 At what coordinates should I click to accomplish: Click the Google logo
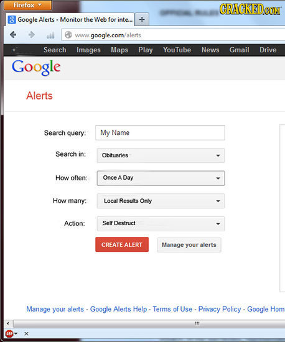pyautogui.click(x=36, y=67)
